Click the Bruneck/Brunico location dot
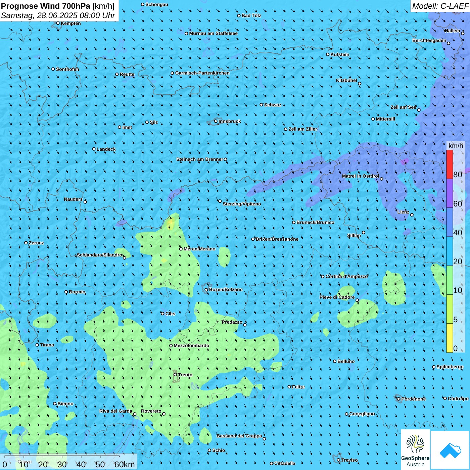This screenshot has width=470, height=470. 294,222
